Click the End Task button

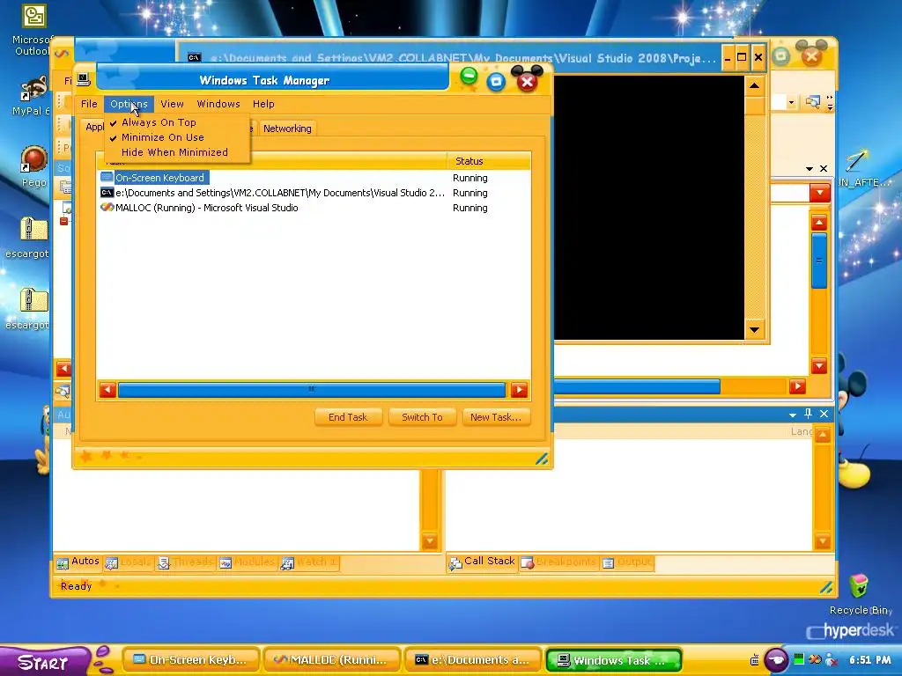pos(348,417)
